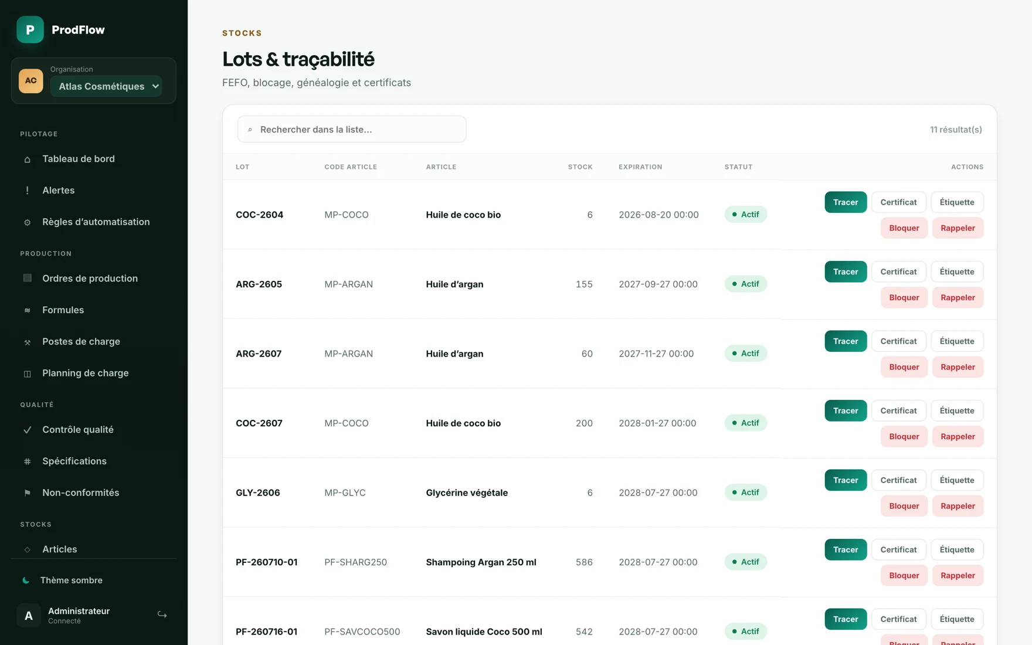
Task: Click the Non-conformités flag icon
Action: [27, 493]
